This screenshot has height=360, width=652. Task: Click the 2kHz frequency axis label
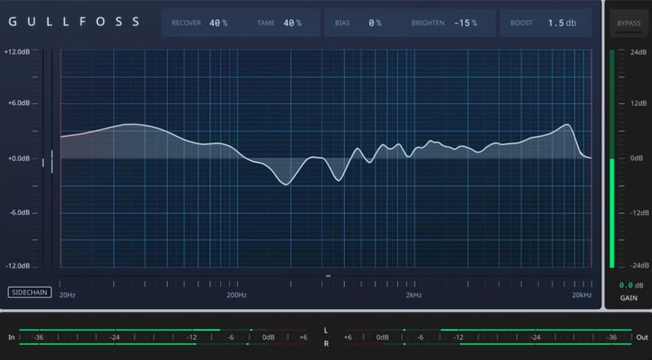pyautogui.click(x=414, y=295)
